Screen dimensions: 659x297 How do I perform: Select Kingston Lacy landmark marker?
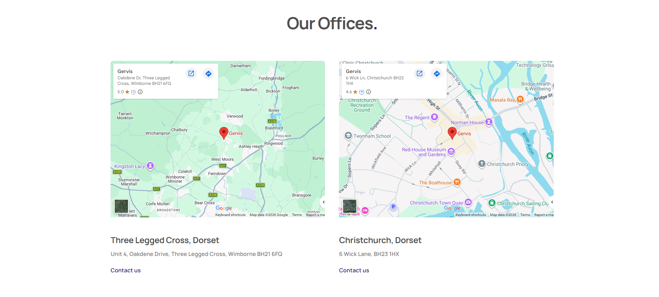click(150, 166)
